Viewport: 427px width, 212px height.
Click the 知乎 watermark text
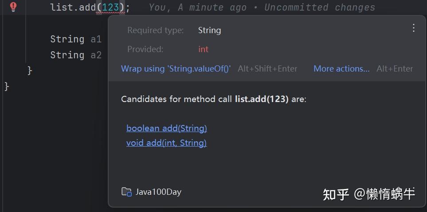coord(336,194)
